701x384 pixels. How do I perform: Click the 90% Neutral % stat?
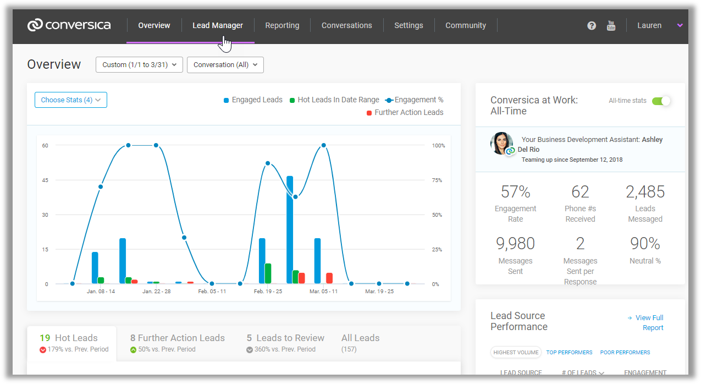click(x=645, y=250)
